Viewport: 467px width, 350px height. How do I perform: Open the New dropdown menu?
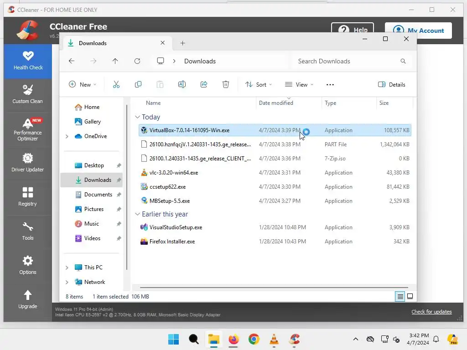click(x=83, y=84)
